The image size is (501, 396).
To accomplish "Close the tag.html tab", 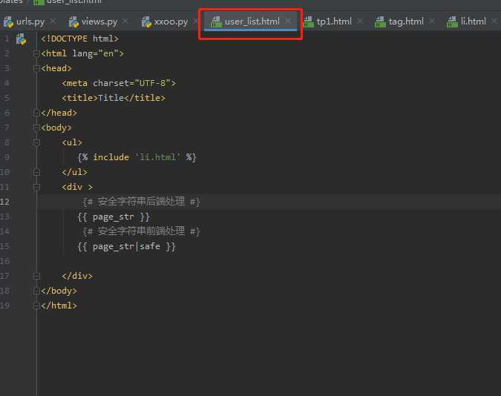I will tap(432, 21).
